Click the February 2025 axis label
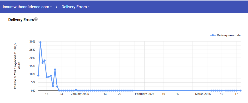The height and width of the screenshot is (103, 248). 145,94
